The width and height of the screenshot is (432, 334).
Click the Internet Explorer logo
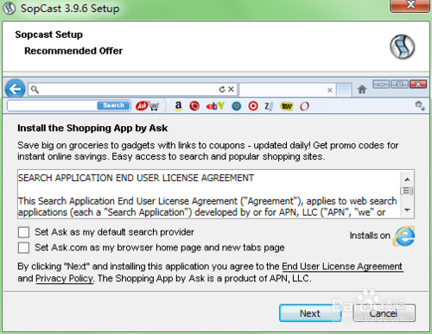coord(404,236)
